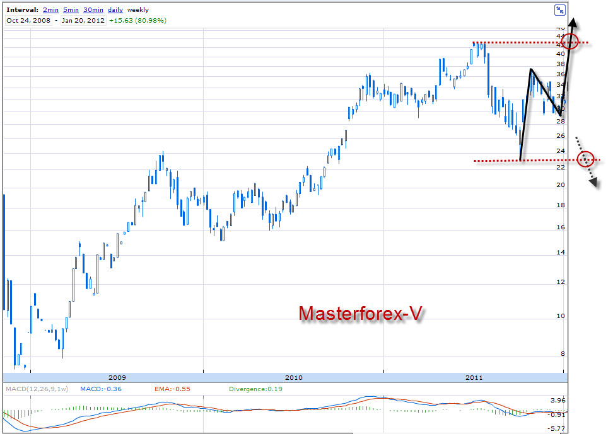
Task: Switch interval to 30min
Action: 93,10
